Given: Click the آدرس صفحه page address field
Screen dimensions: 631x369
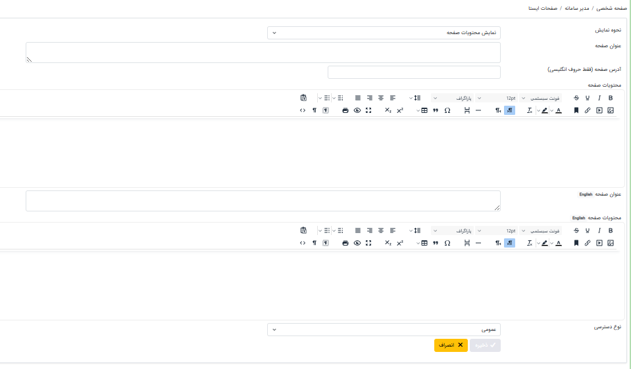Looking at the screenshot, I should [x=414, y=72].
